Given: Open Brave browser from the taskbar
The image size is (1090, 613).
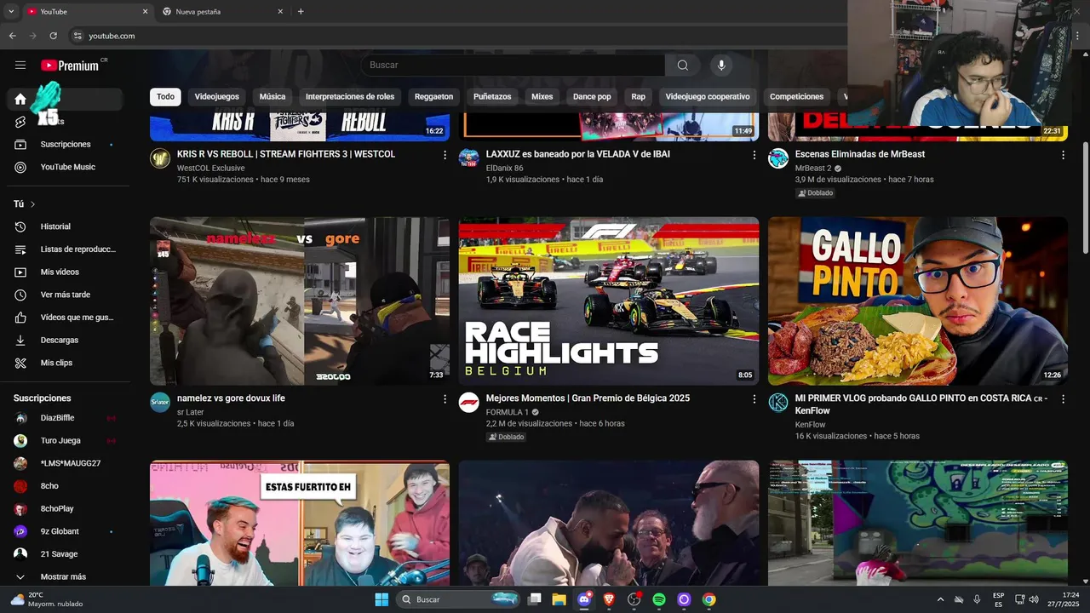Looking at the screenshot, I should click(609, 599).
